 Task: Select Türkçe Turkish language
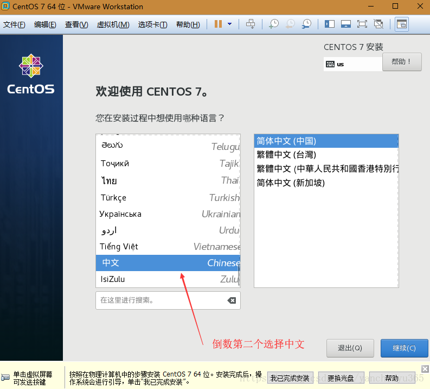pos(168,198)
